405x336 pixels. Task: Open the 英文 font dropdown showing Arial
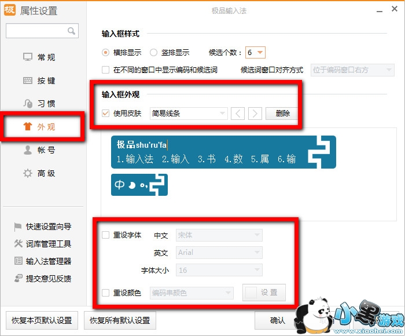coord(219,253)
